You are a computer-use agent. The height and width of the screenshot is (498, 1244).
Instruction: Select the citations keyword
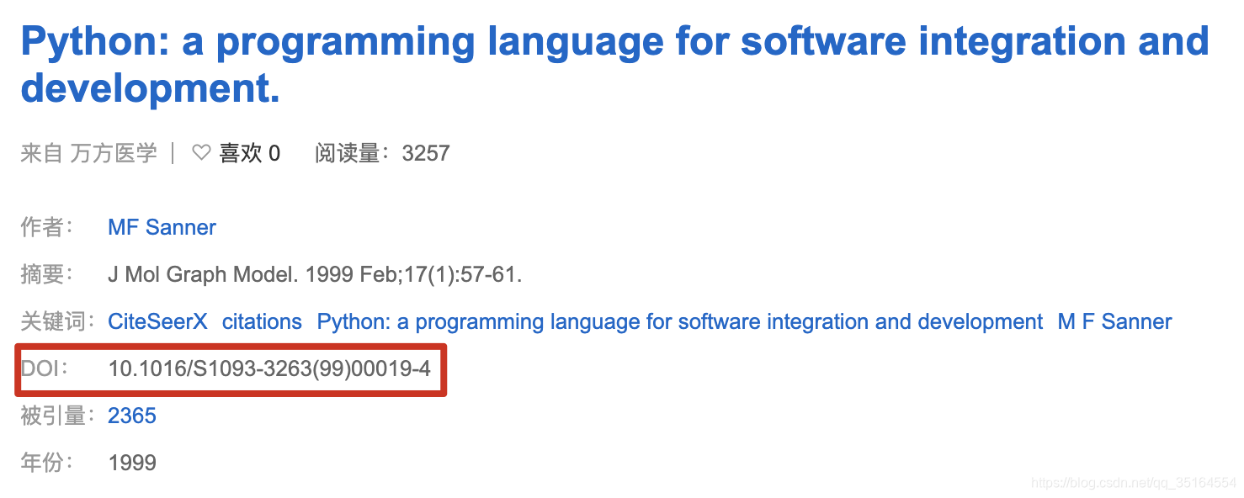(262, 321)
